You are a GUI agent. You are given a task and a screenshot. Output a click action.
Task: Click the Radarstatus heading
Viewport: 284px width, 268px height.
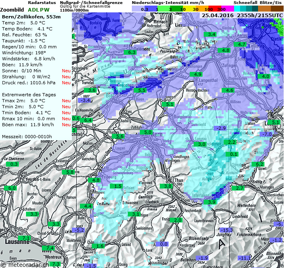(42, 3)
